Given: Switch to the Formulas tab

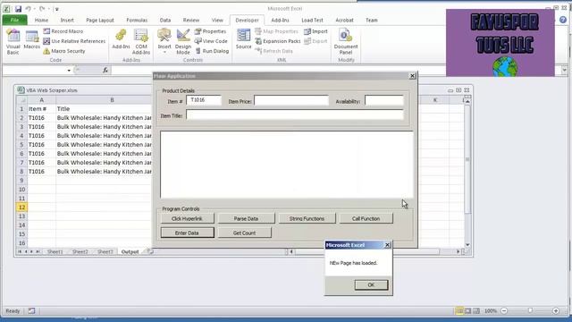Looking at the screenshot, I should (x=137, y=20).
